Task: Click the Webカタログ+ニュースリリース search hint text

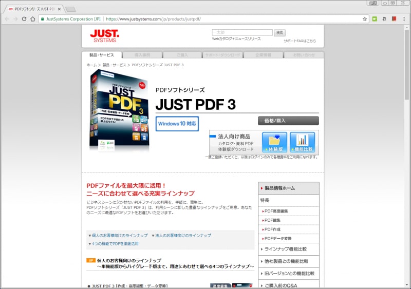Action: pyautogui.click(x=236, y=39)
